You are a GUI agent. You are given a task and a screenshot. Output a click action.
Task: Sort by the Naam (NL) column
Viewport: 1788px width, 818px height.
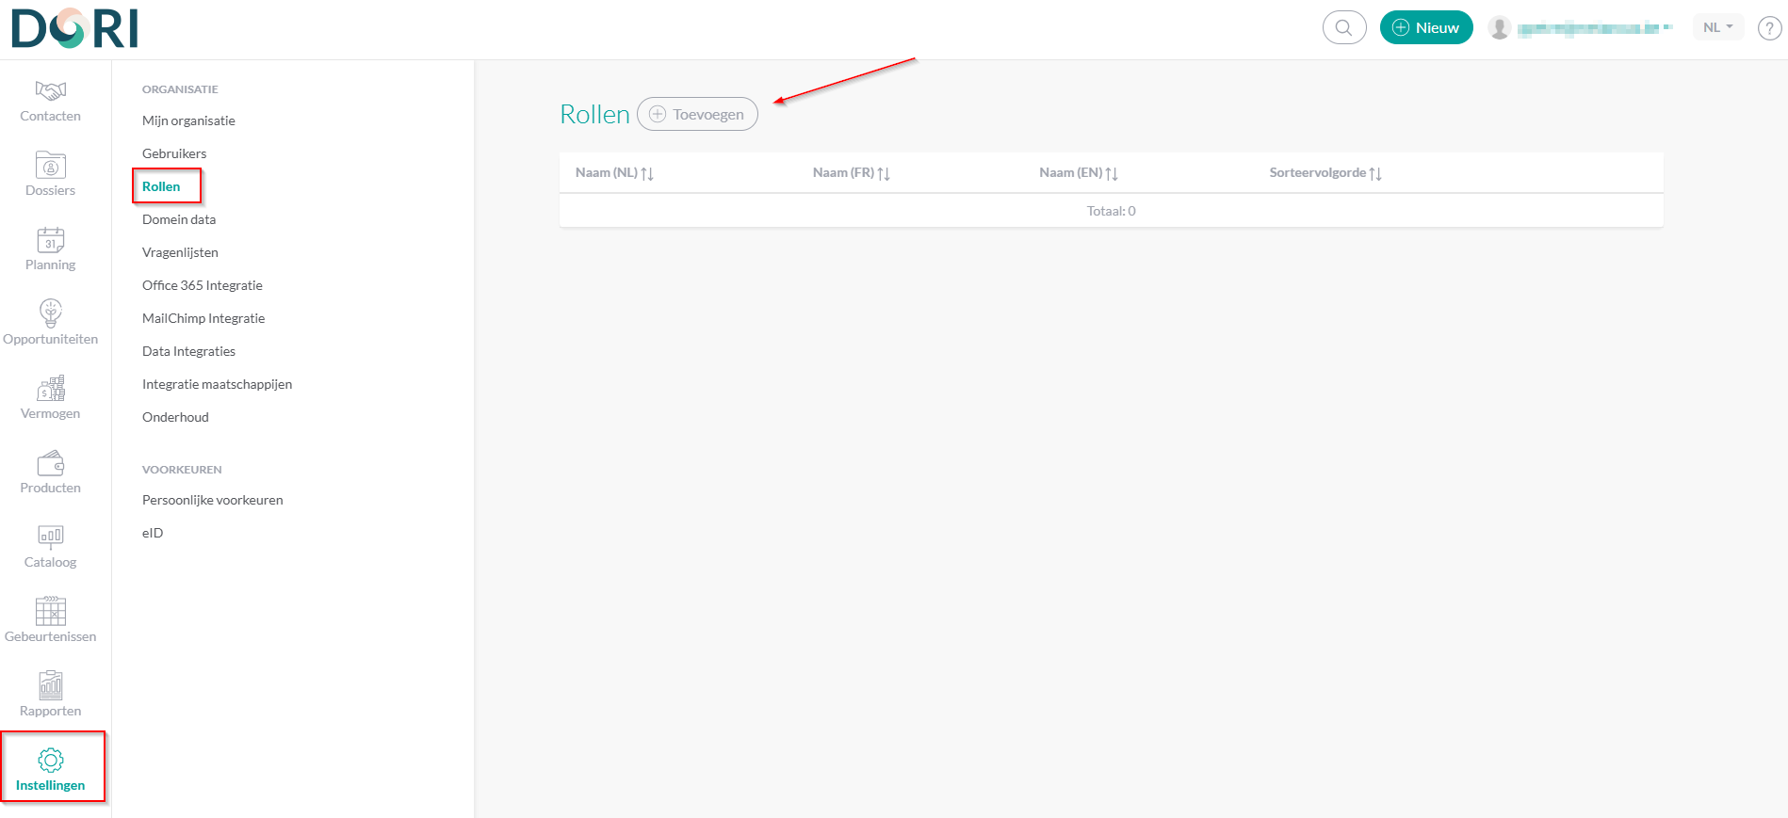pos(614,173)
